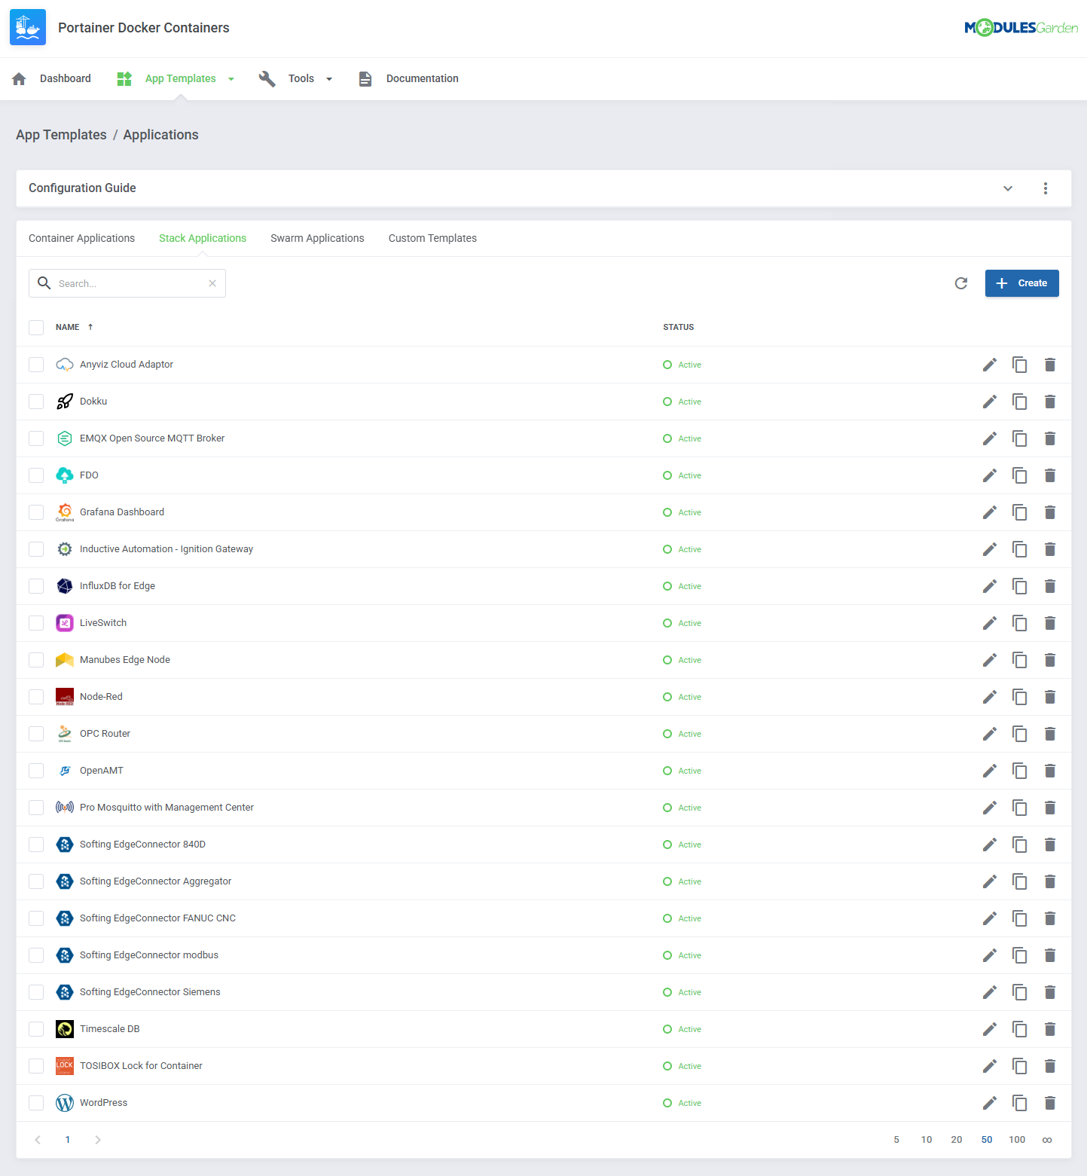This screenshot has height=1176, width=1087.
Task: Click the Tools wrench icon
Action: click(267, 78)
